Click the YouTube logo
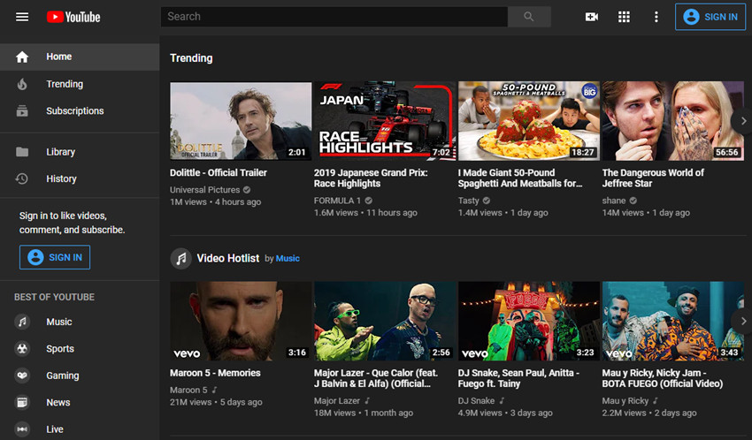The width and height of the screenshot is (752, 440). pos(73,18)
